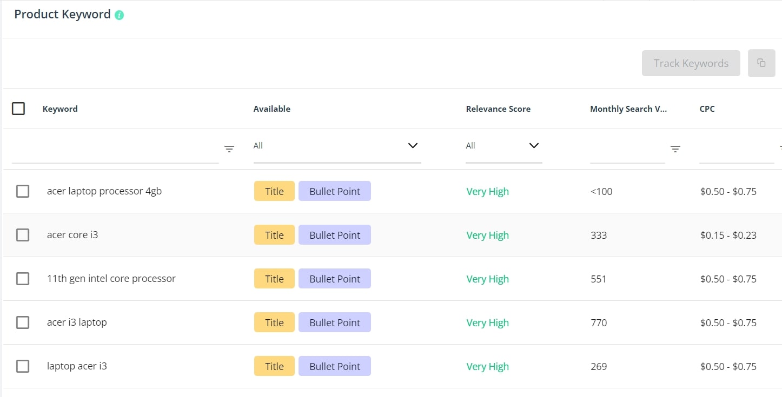Click keyword text acer laptop processor 4gb
This screenshot has height=397, width=782.
click(x=104, y=191)
